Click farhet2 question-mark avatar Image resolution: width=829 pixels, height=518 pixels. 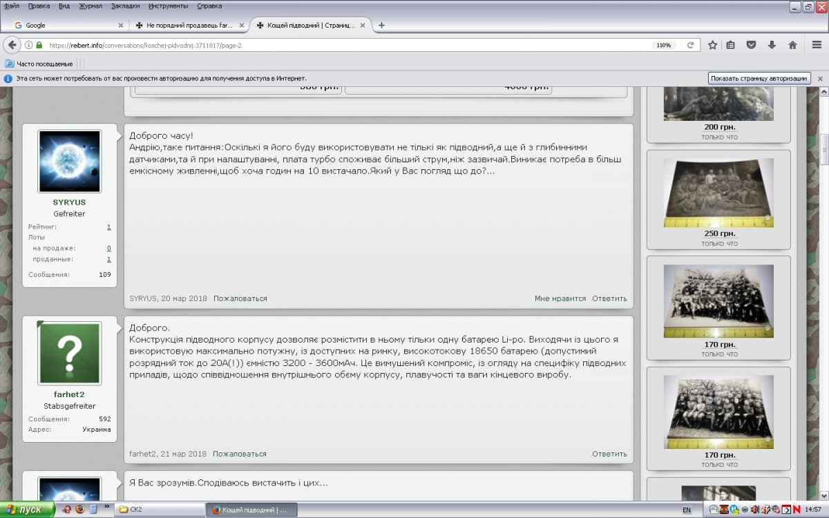[x=69, y=353]
